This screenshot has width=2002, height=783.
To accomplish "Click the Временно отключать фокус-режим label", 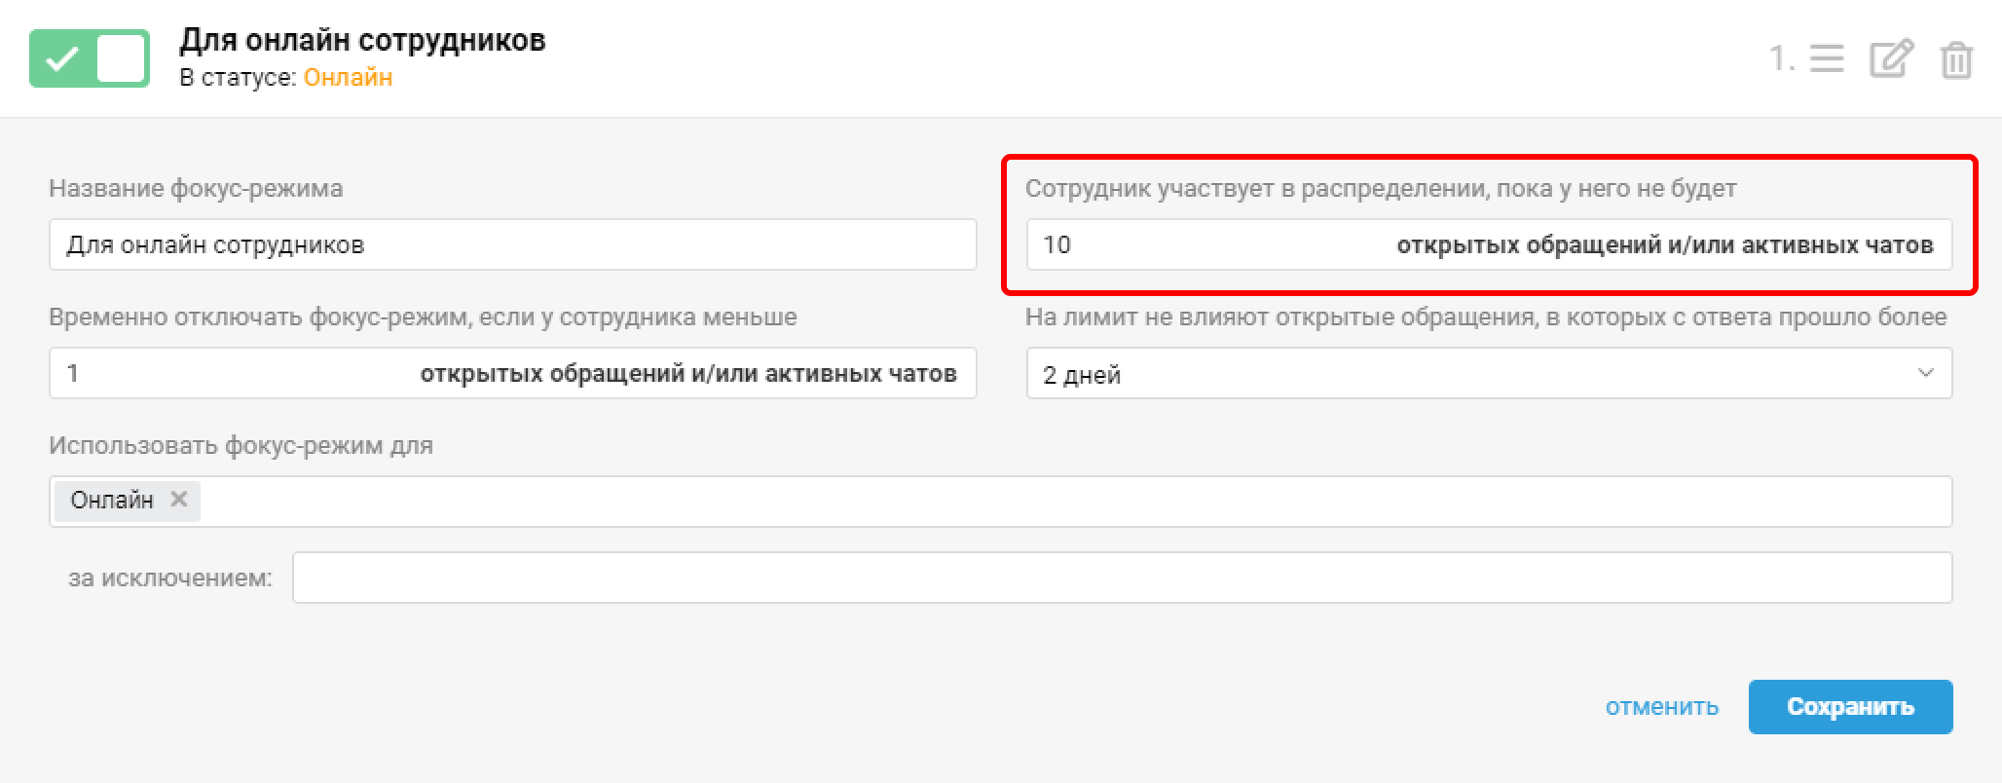I will 423,317.
